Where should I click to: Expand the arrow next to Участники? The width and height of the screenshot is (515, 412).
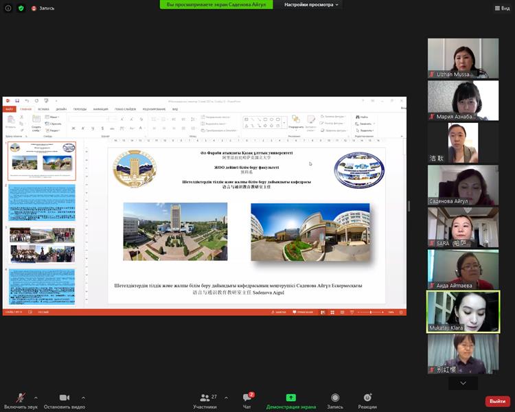click(x=226, y=398)
